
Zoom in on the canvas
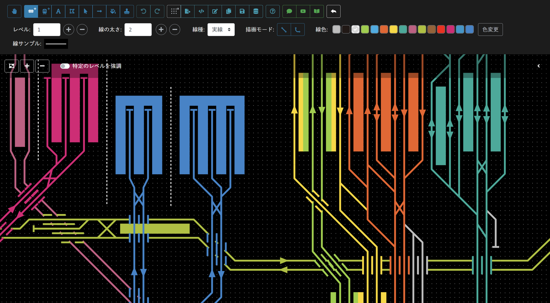27,66
